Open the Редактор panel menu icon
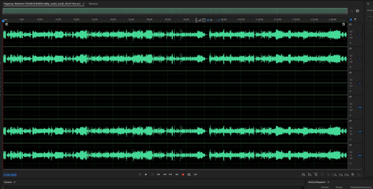 click(83, 4)
